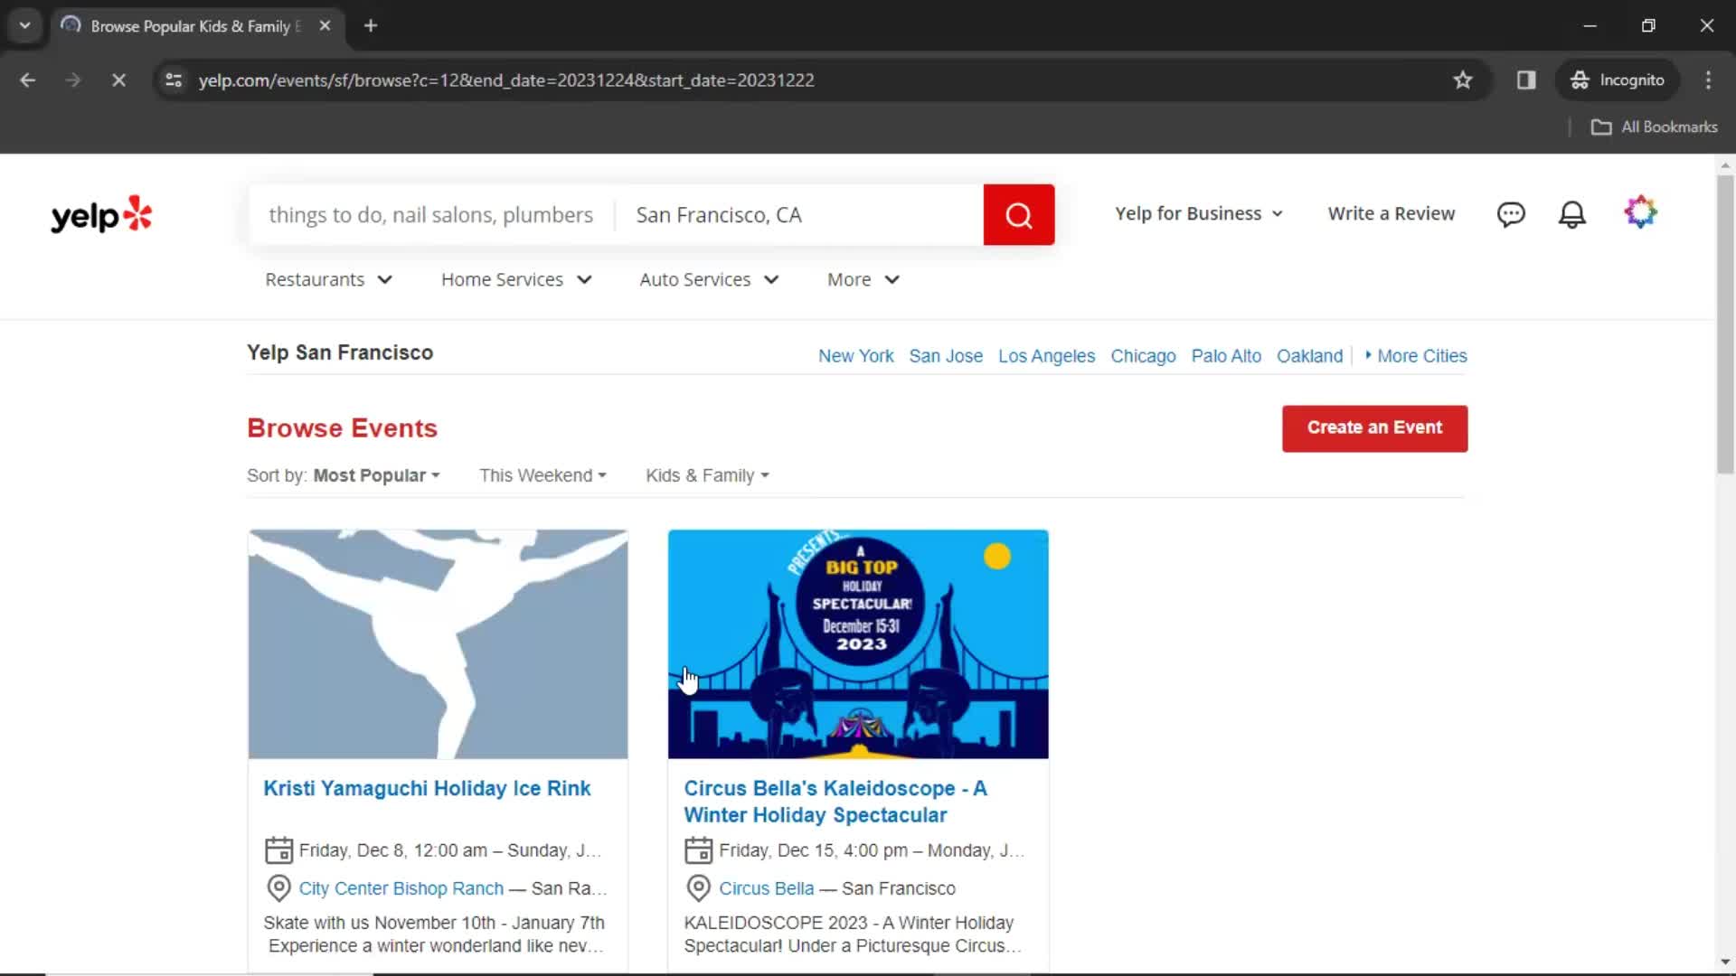The height and width of the screenshot is (976, 1736).
Task: Open the user profile avatar menu
Action: point(1640,212)
